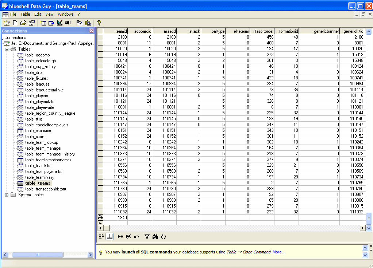Follow the More… link in tip bar
Image resolution: width=373 pixels, height=268 pixels.
pyautogui.click(x=279, y=252)
